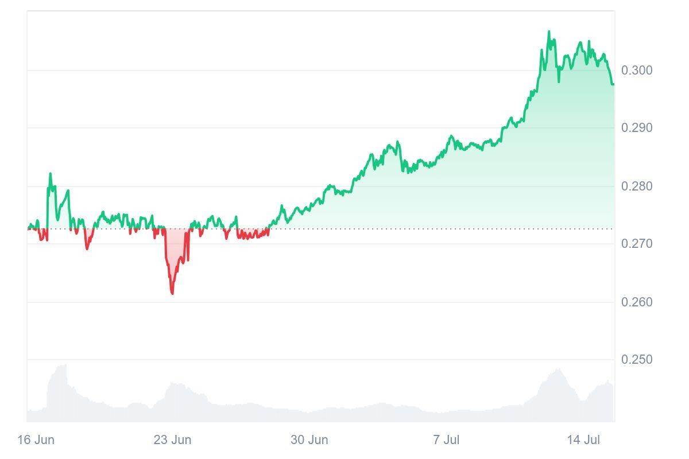Click the volume peak near 16 Jun
The height and width of the screenshot is (459, 689).
pos(64,365)
